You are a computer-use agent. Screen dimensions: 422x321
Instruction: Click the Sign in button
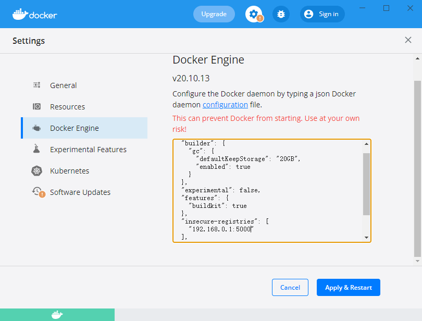[322, 14]
